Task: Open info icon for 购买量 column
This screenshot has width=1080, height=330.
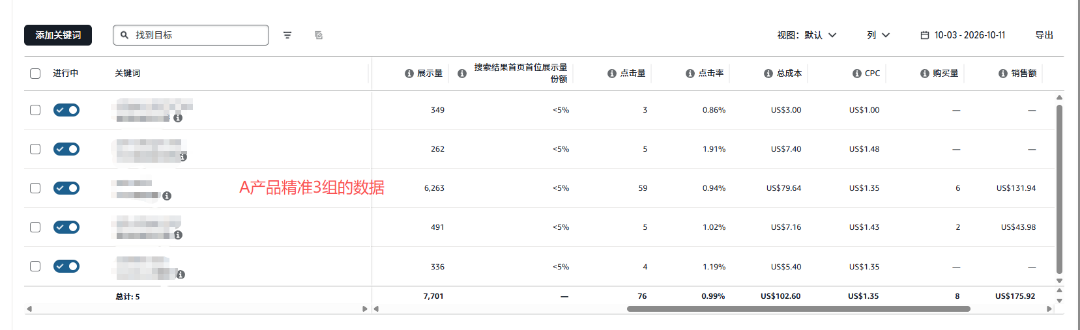Action: (925, 74)
